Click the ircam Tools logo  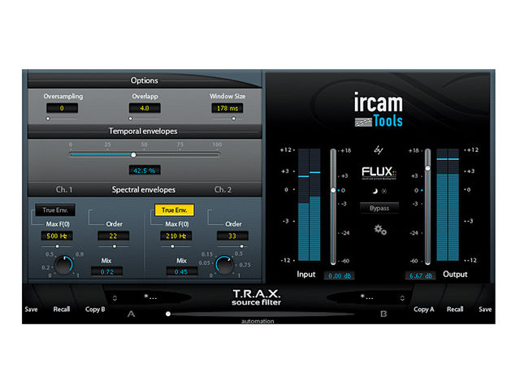(379, 110)
